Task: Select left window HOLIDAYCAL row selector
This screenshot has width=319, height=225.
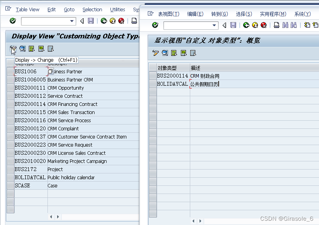Action: [x=11, y=177]
